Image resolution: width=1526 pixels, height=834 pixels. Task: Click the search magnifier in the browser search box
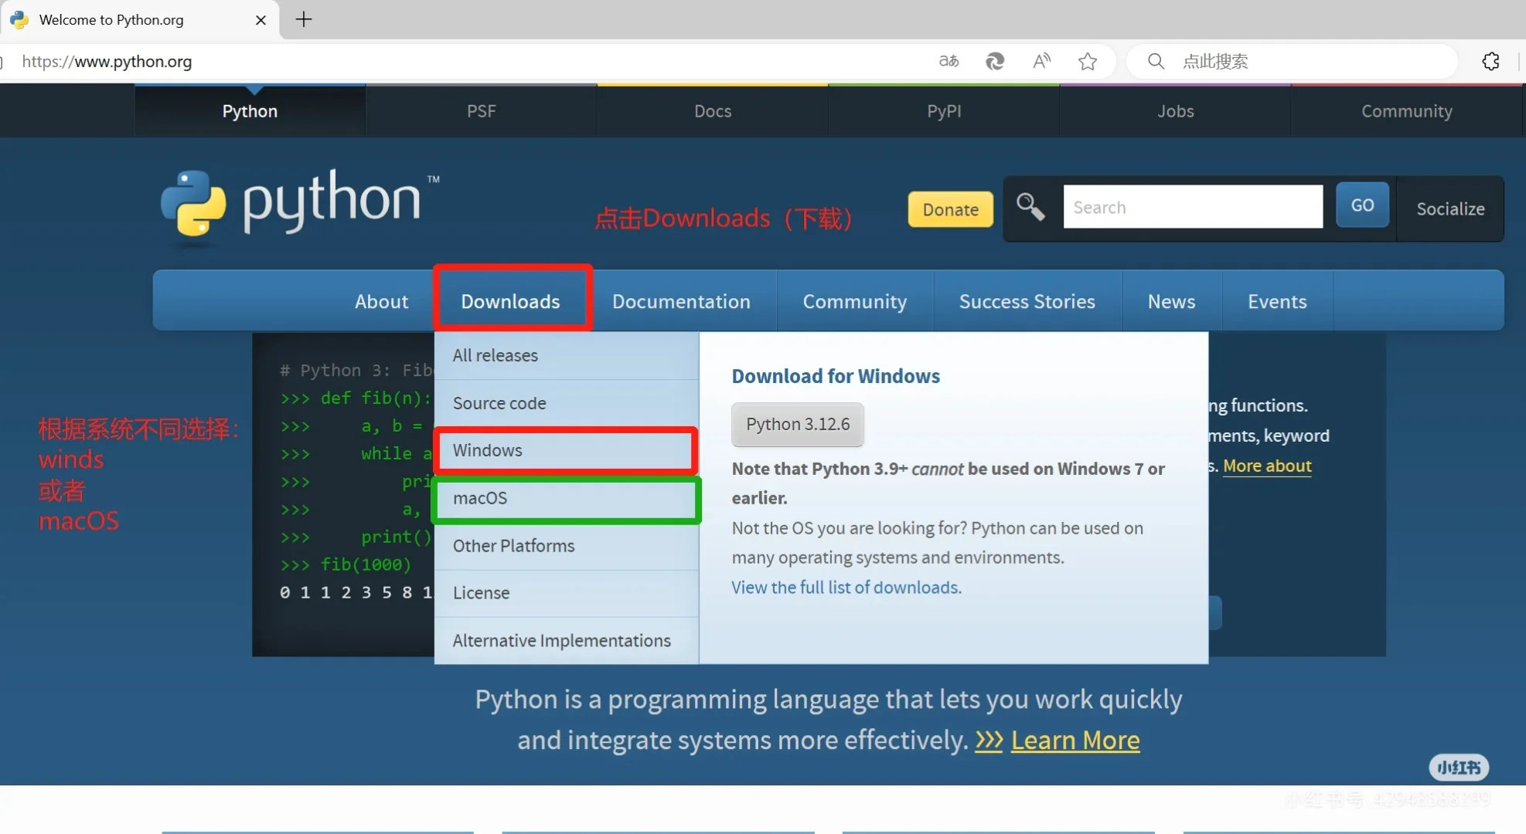click(1155, 61)
